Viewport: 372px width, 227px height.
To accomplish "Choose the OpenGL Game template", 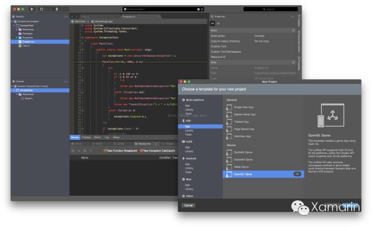I will tap(263, 174).
